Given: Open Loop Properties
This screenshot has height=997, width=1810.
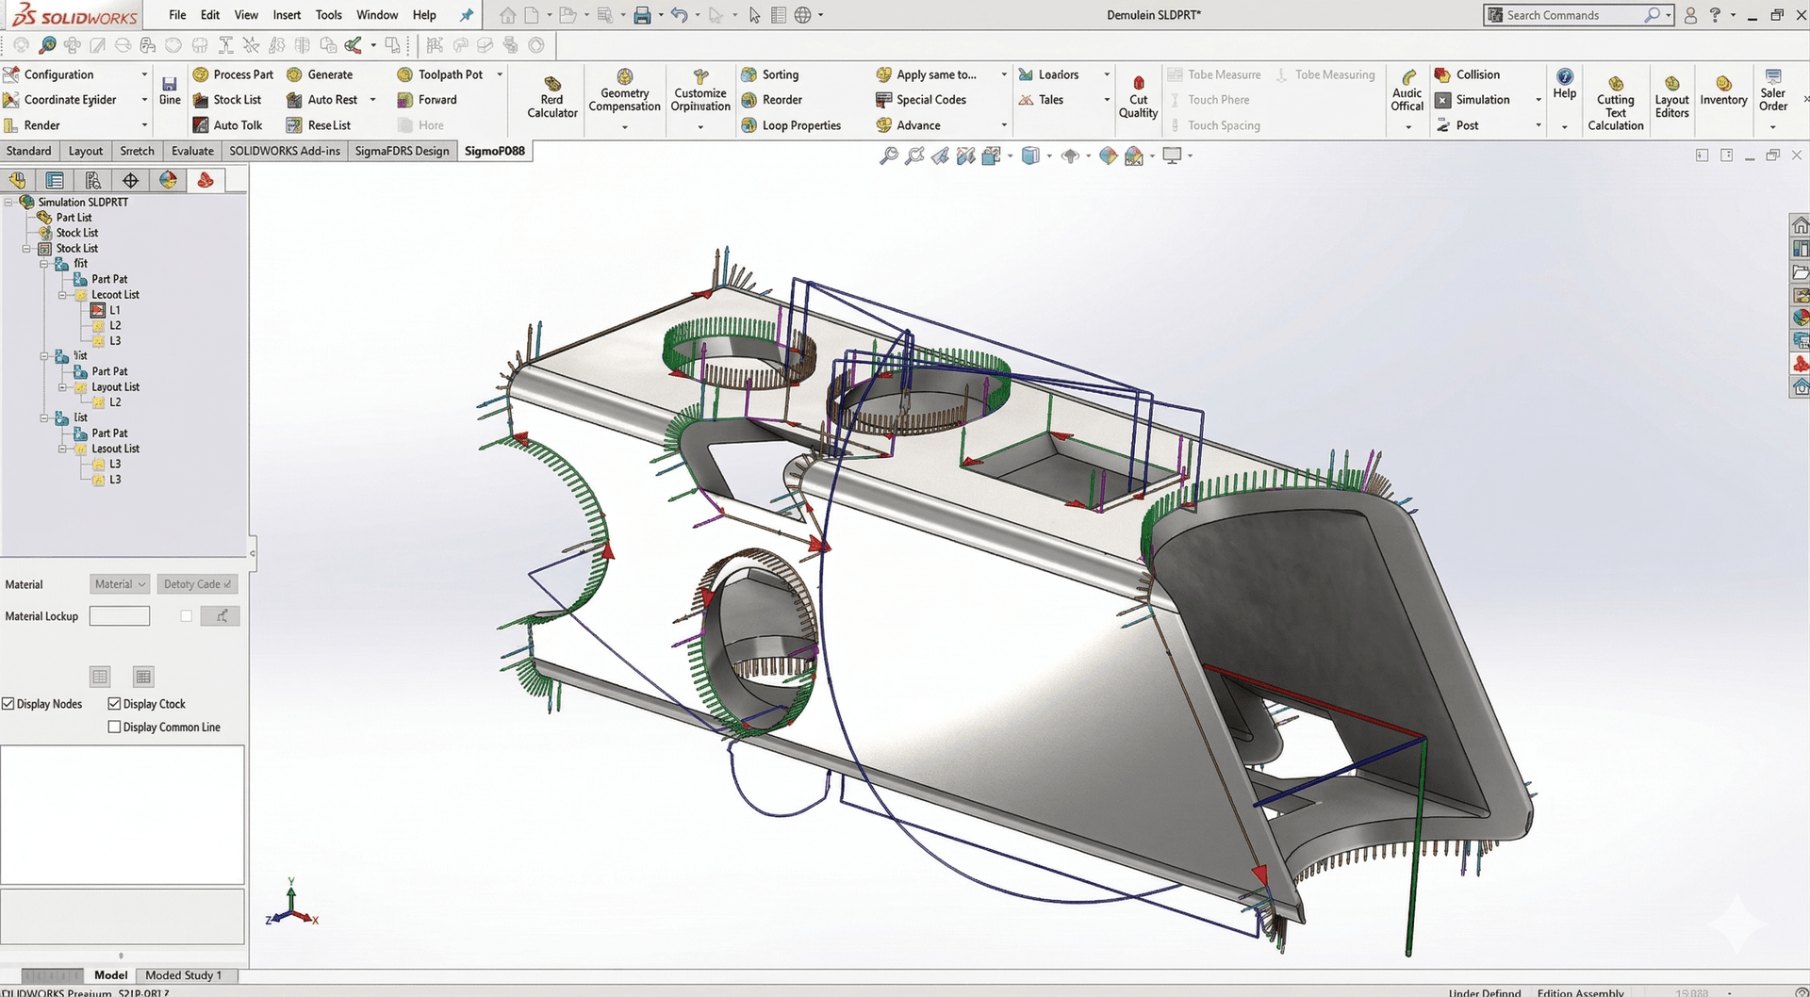Looking at the screenshot, I should [x=791, y=125].
